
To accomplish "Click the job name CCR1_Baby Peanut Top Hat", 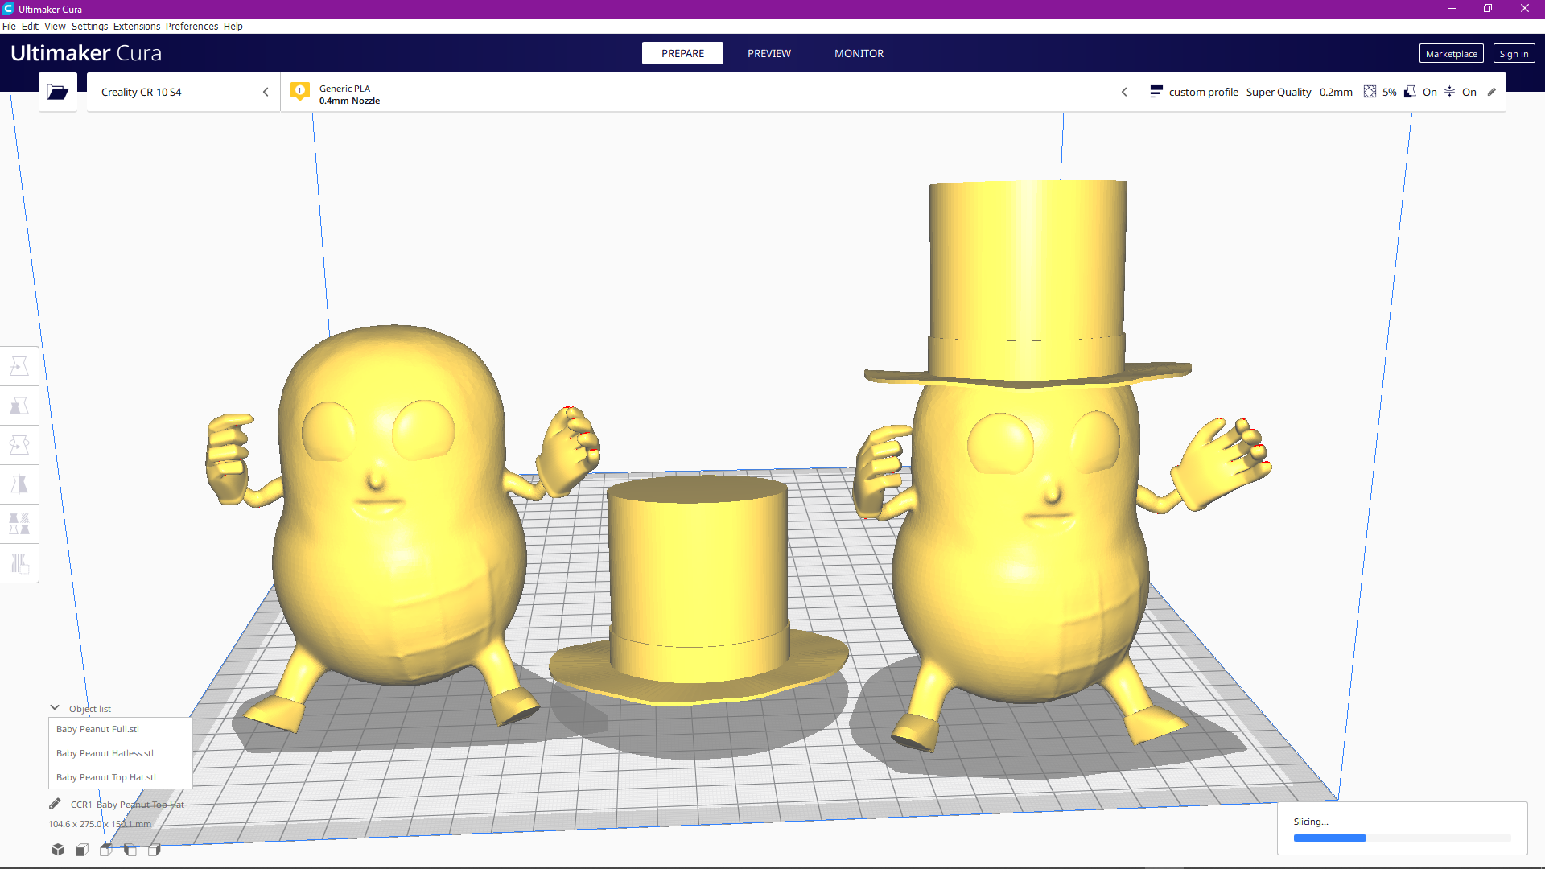I will (127, 805).
